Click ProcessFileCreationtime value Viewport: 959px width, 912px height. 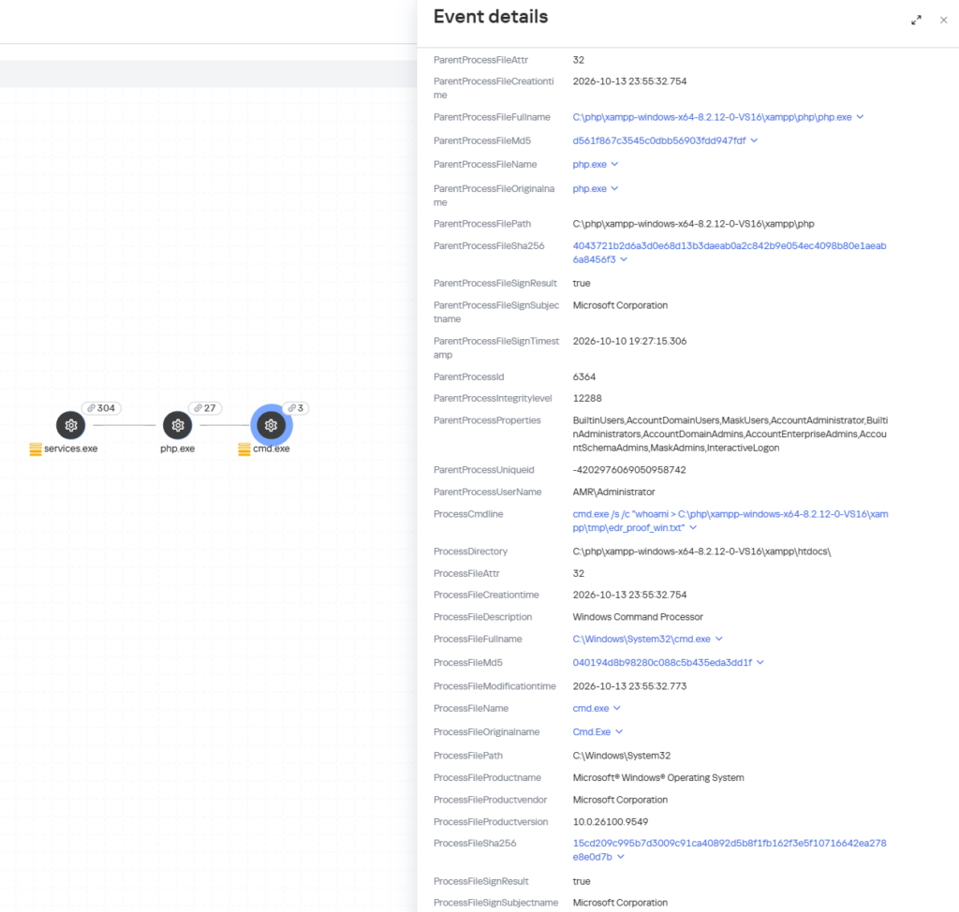tap(629, 596)
